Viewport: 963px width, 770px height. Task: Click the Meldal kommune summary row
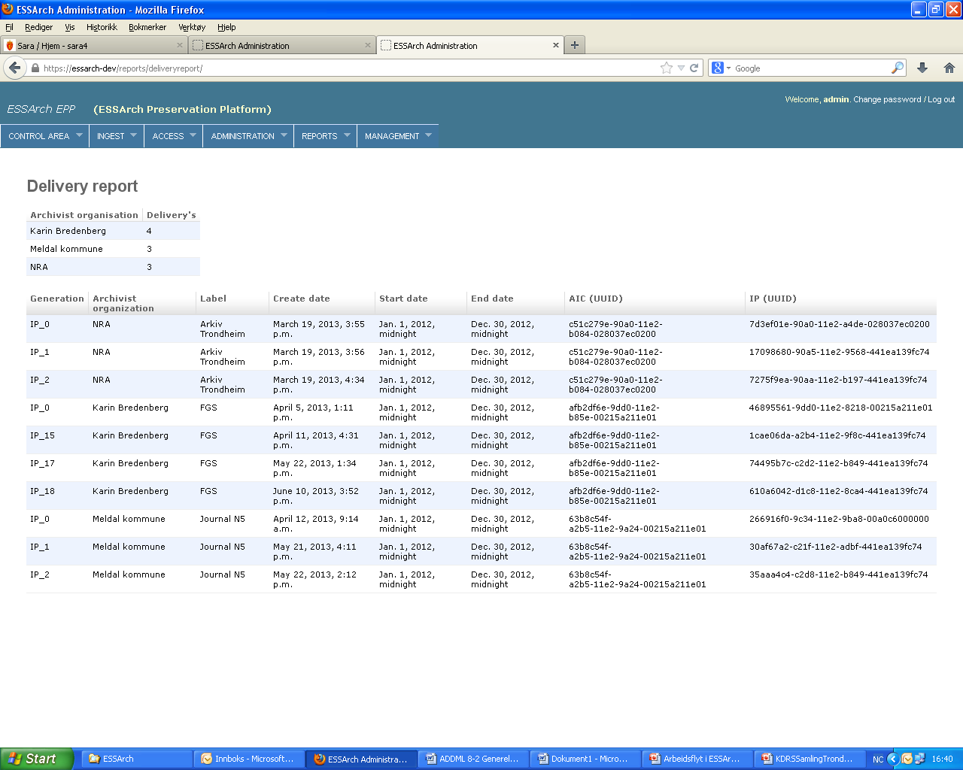tap(114, 249)
